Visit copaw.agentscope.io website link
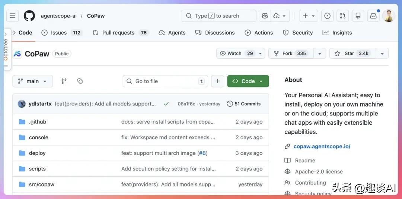The image size is (402, 199). click(322, 147)
